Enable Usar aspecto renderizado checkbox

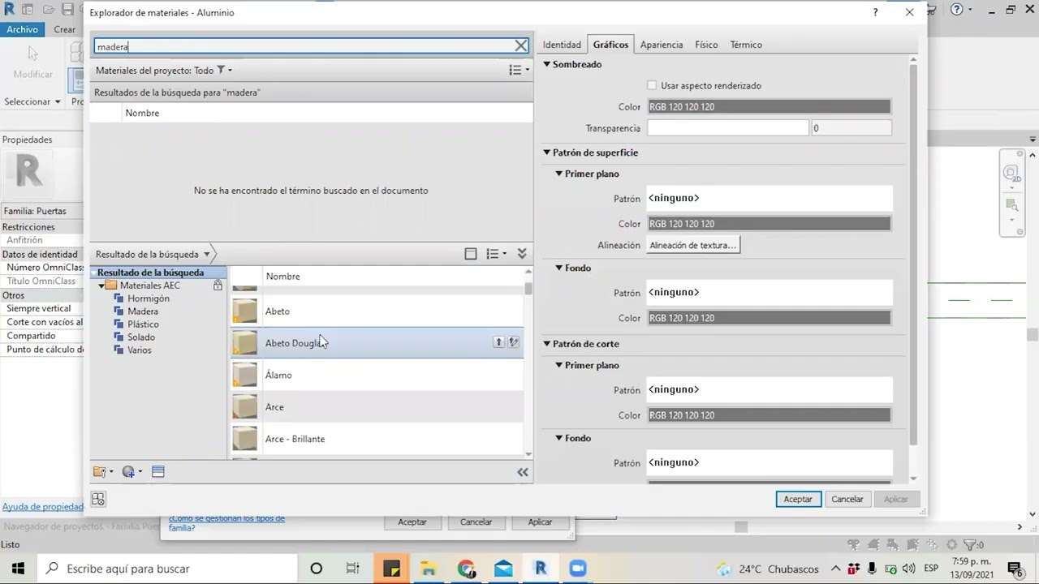click(x=652, y=85)
